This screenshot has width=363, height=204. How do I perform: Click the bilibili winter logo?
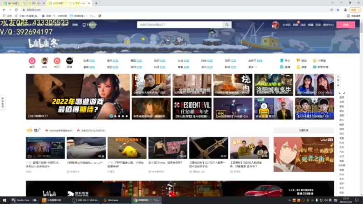click(43, 43)
